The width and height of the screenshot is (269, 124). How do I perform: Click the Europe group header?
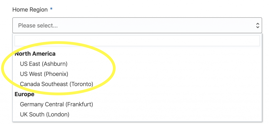24,94
